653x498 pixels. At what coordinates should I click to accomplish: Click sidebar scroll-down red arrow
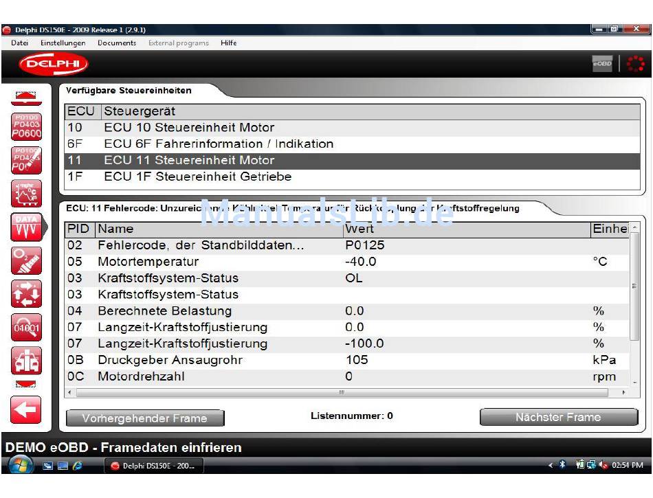26,384
